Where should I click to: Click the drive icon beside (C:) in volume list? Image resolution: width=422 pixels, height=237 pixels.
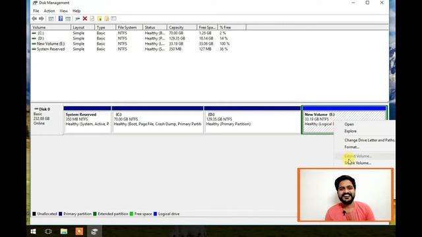coord(34,33)
